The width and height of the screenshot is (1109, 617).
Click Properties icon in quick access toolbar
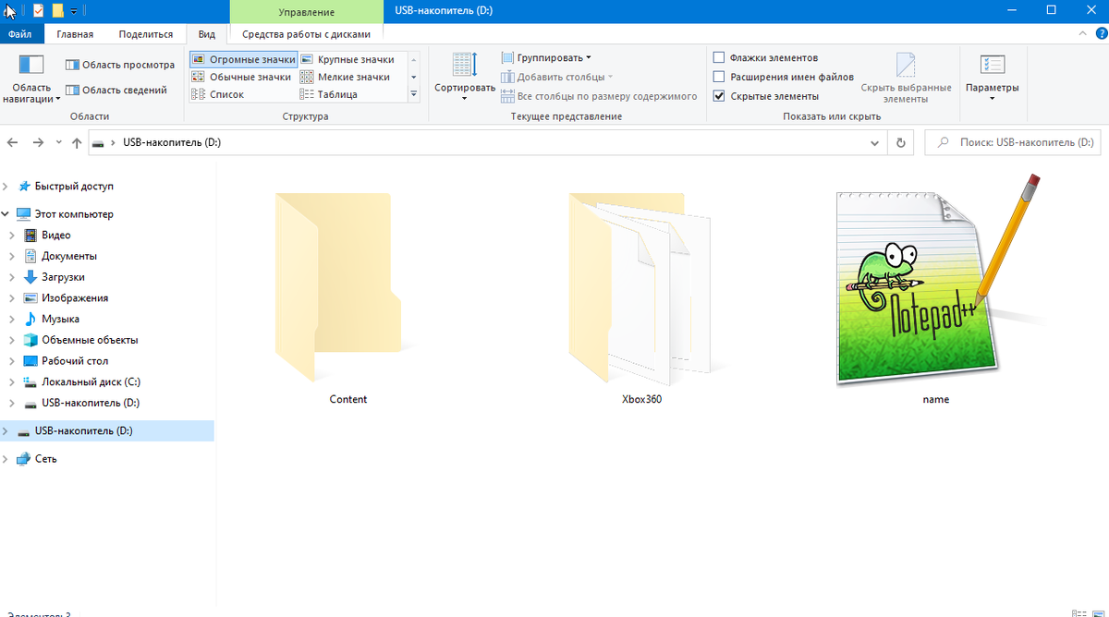coord(38,11)
